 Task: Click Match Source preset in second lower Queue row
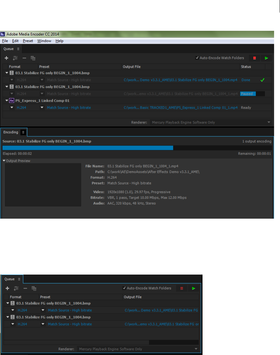click(x=70, y=324)
